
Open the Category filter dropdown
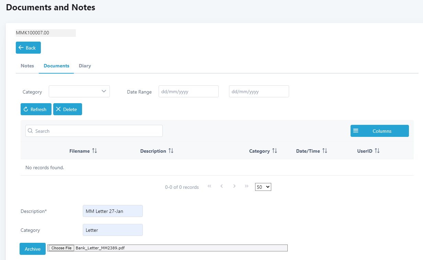(79, 91)
